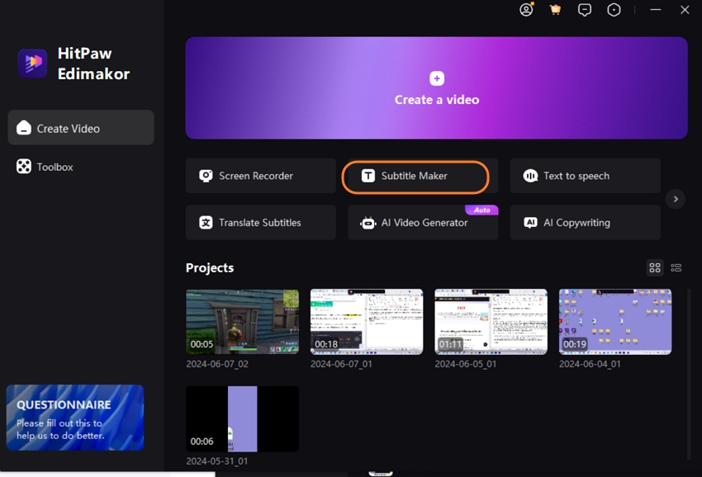Open the settings menu
Screen dimensions: 702x477
614,10
